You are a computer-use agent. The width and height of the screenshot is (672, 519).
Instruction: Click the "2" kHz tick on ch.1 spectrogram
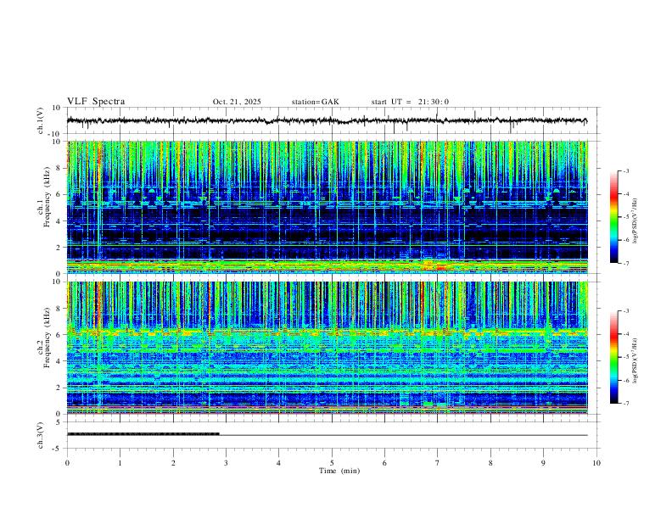coord(59,248)
